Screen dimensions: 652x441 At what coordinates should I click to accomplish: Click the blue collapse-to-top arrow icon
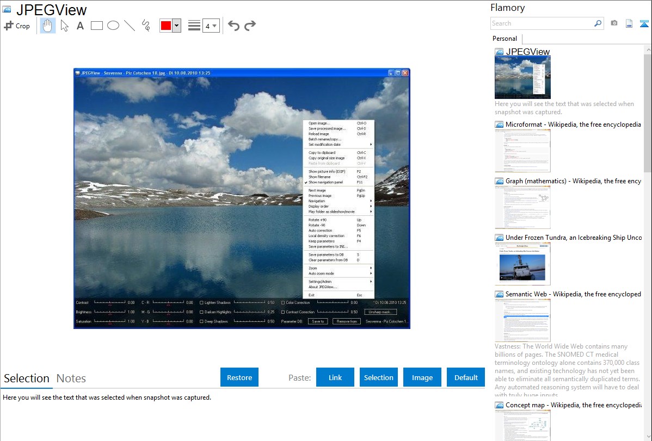point(644,23)
